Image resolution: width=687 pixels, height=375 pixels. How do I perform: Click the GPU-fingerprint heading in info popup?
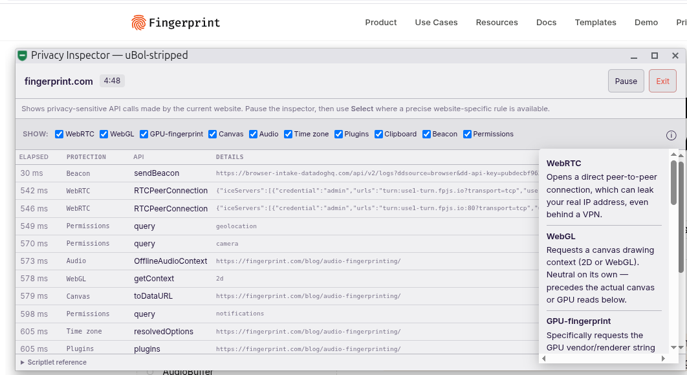[578, 321]
